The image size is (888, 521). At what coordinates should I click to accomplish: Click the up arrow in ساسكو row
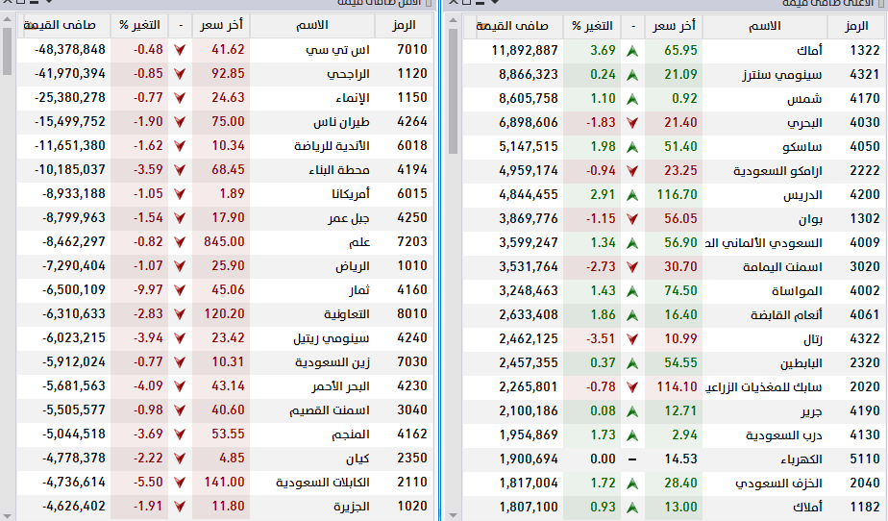632,147
